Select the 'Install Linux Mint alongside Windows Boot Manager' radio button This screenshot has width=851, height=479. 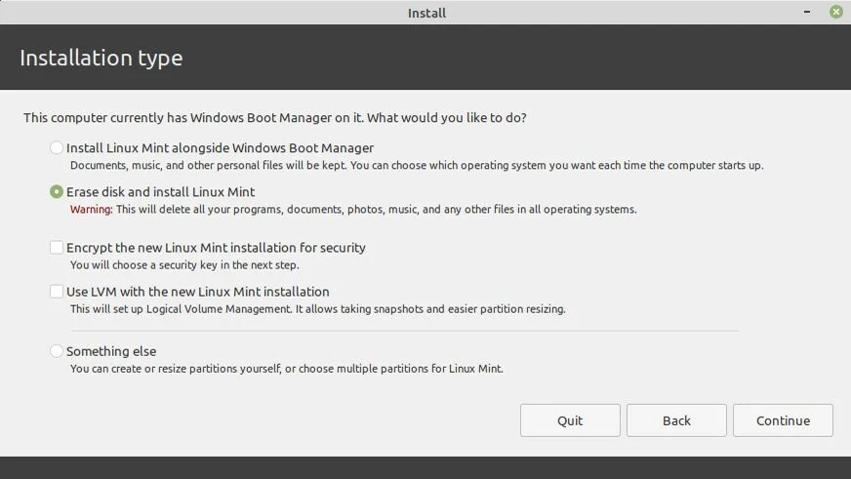pyautogui.click(x=57, y=148)
